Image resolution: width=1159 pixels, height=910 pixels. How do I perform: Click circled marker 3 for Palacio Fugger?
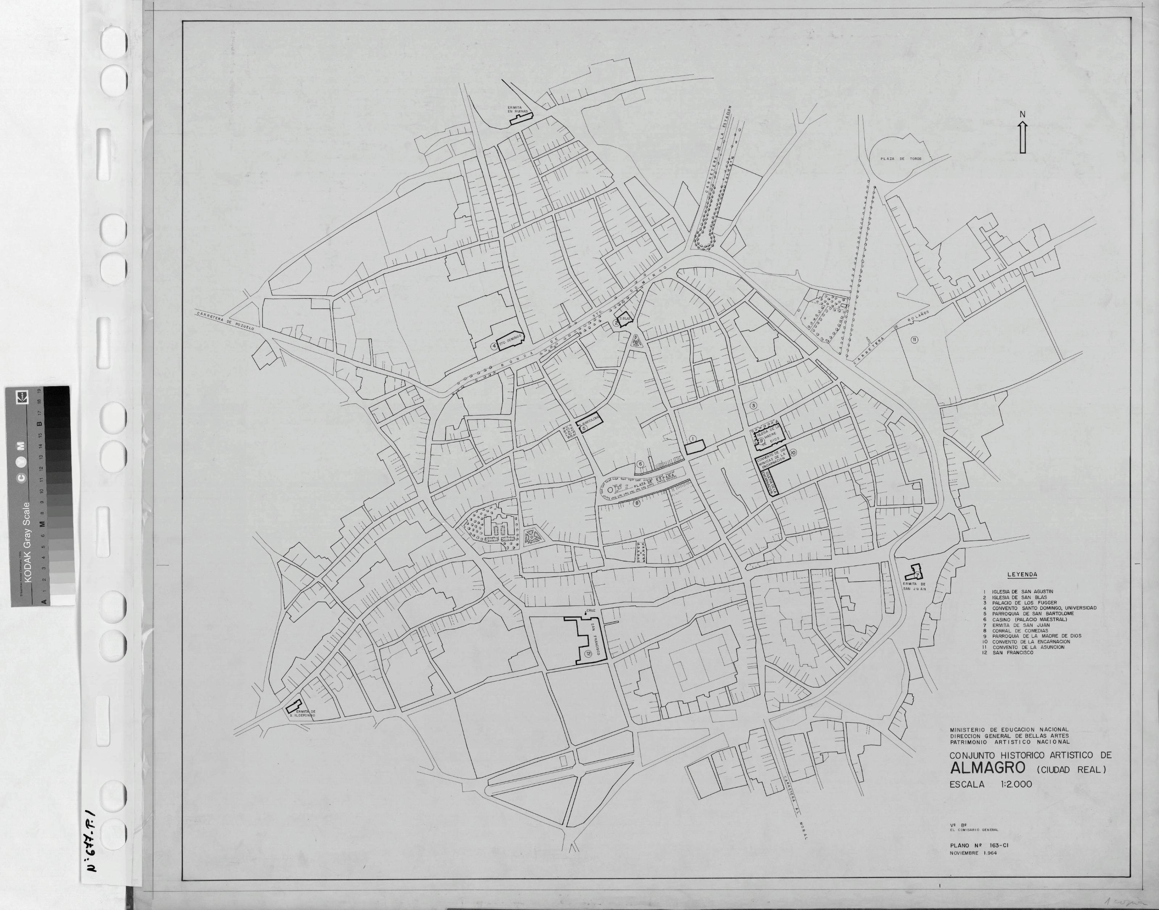pos(753,405)
